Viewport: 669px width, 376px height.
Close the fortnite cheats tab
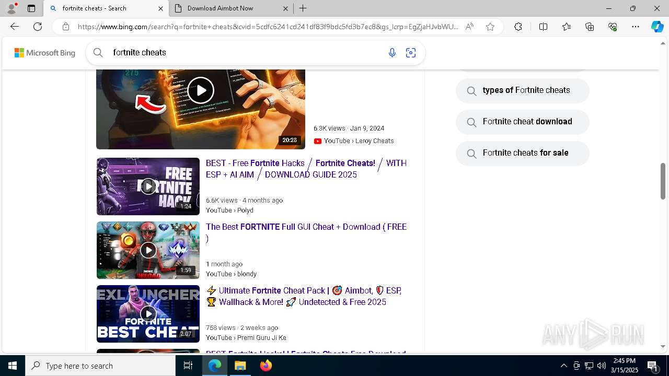point(160,8)
